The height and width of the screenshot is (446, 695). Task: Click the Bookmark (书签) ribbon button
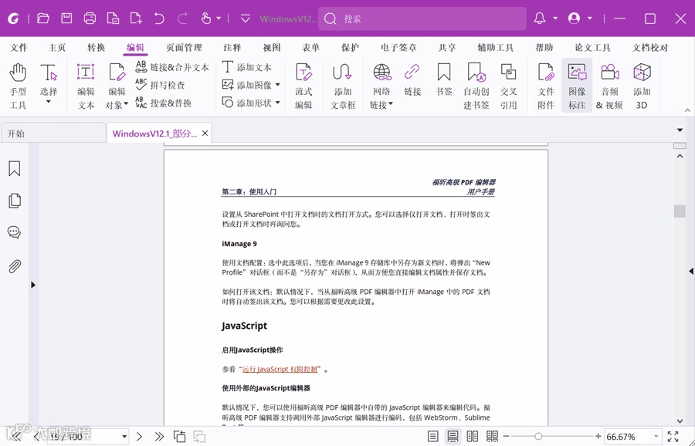pyautogui.click(x=444, y=79)
